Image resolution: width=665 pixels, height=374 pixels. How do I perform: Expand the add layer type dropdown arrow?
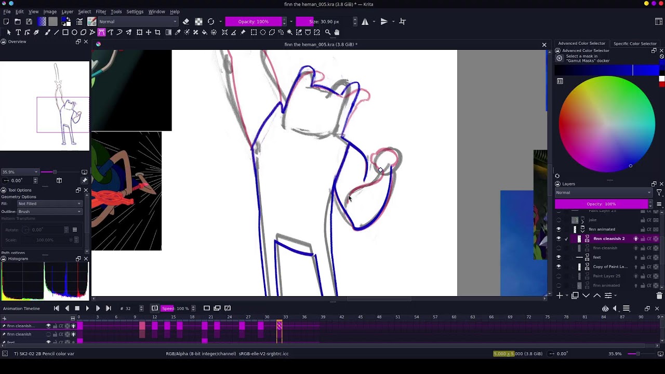566,296
